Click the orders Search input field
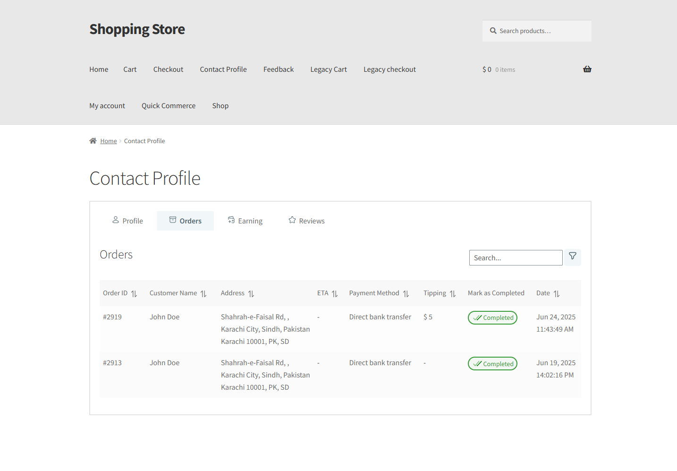The height and width of the screenshot is (471, 677). [516, 258]
